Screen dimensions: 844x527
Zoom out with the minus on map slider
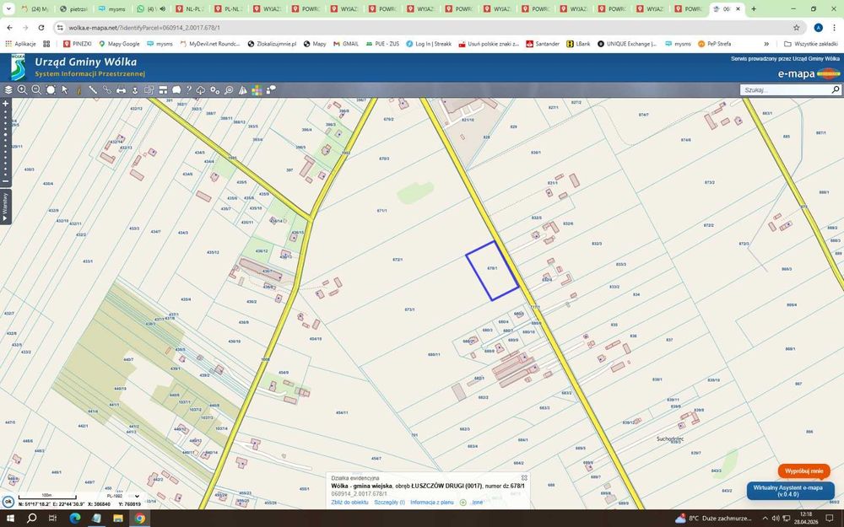[x=5, y=181]
